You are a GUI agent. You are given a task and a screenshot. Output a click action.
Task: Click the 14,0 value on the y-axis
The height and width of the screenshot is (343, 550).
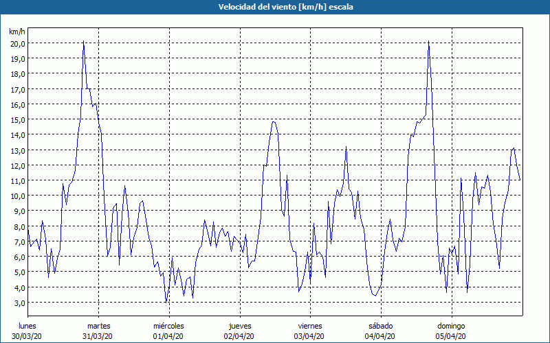pos(18,135)
